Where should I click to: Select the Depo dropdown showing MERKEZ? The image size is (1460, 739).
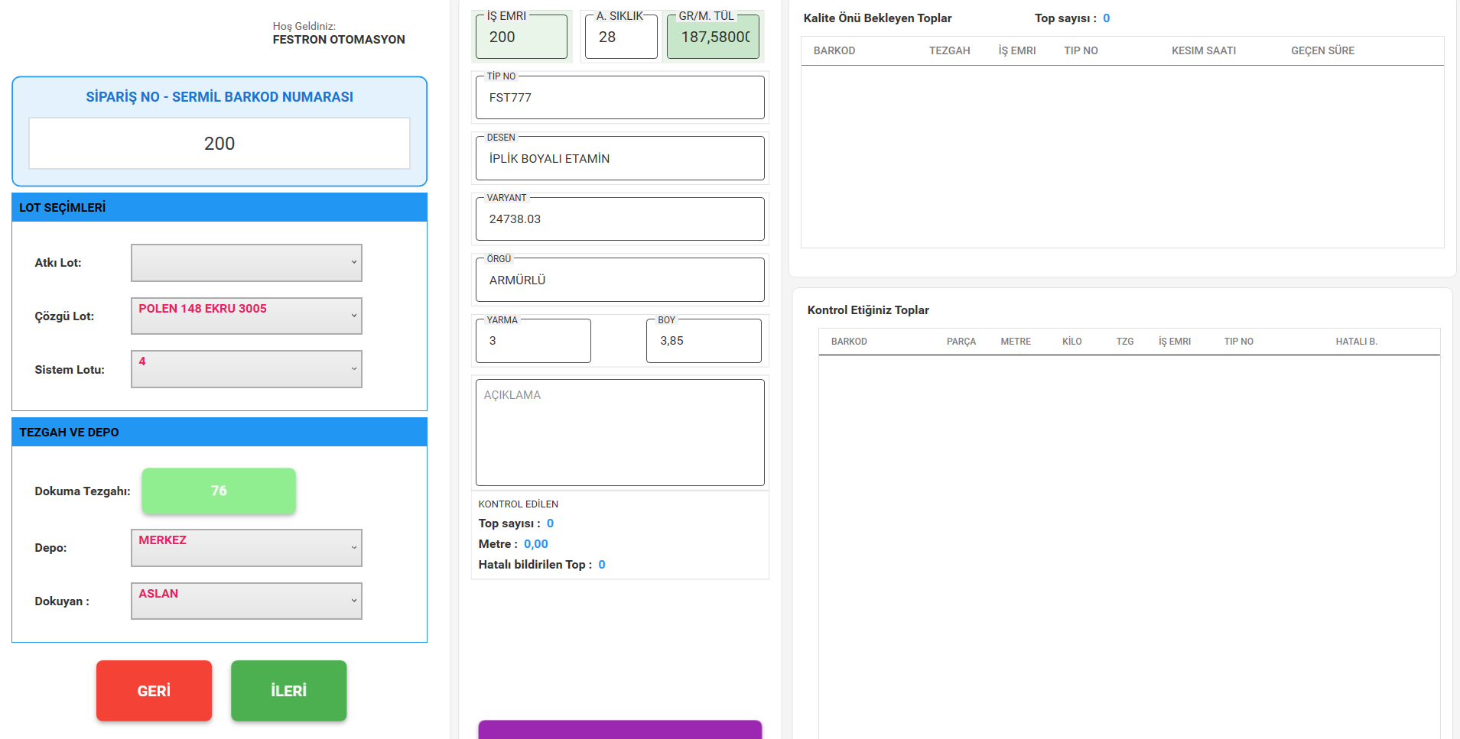[246, 548]
